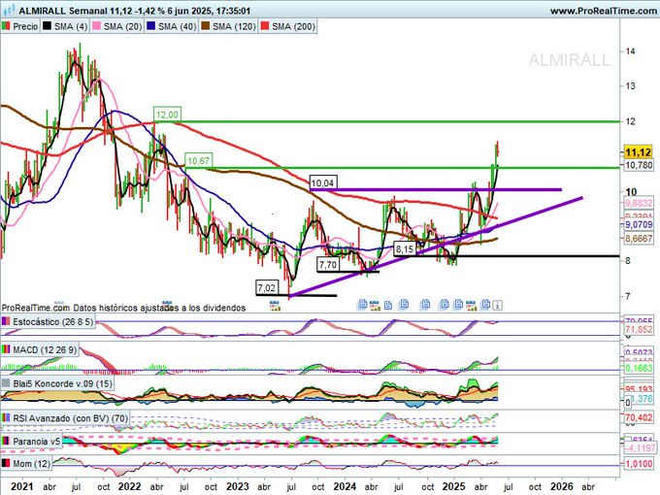Select the 7,02 low label

coord(267,288)
